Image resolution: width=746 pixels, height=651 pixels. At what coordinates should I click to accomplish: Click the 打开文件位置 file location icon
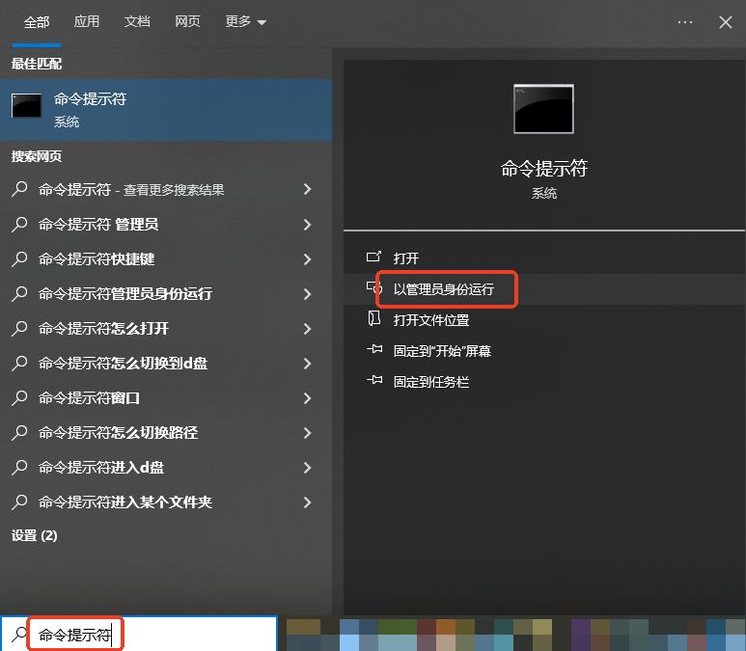pyautogui.click(x=374, y=319)
